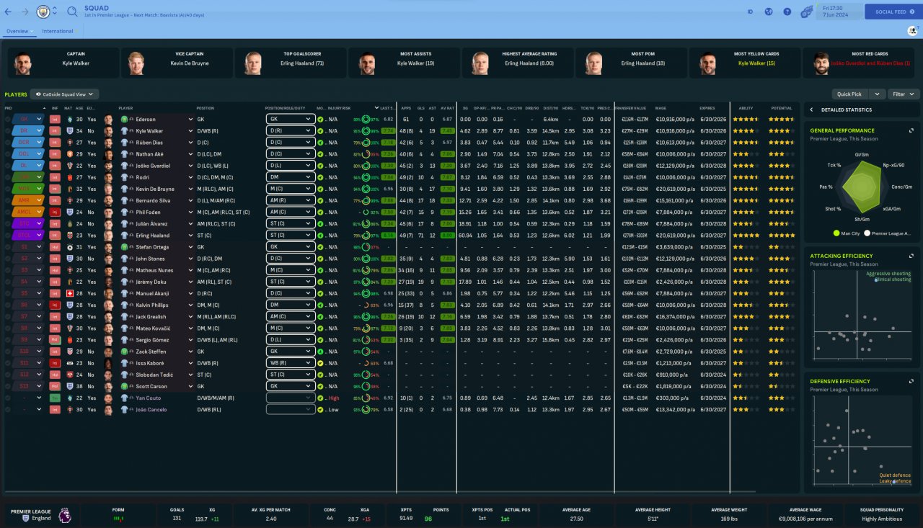Open the help question mark icon
The width and height of the screenshot is (923, 528).
(787, 12)
